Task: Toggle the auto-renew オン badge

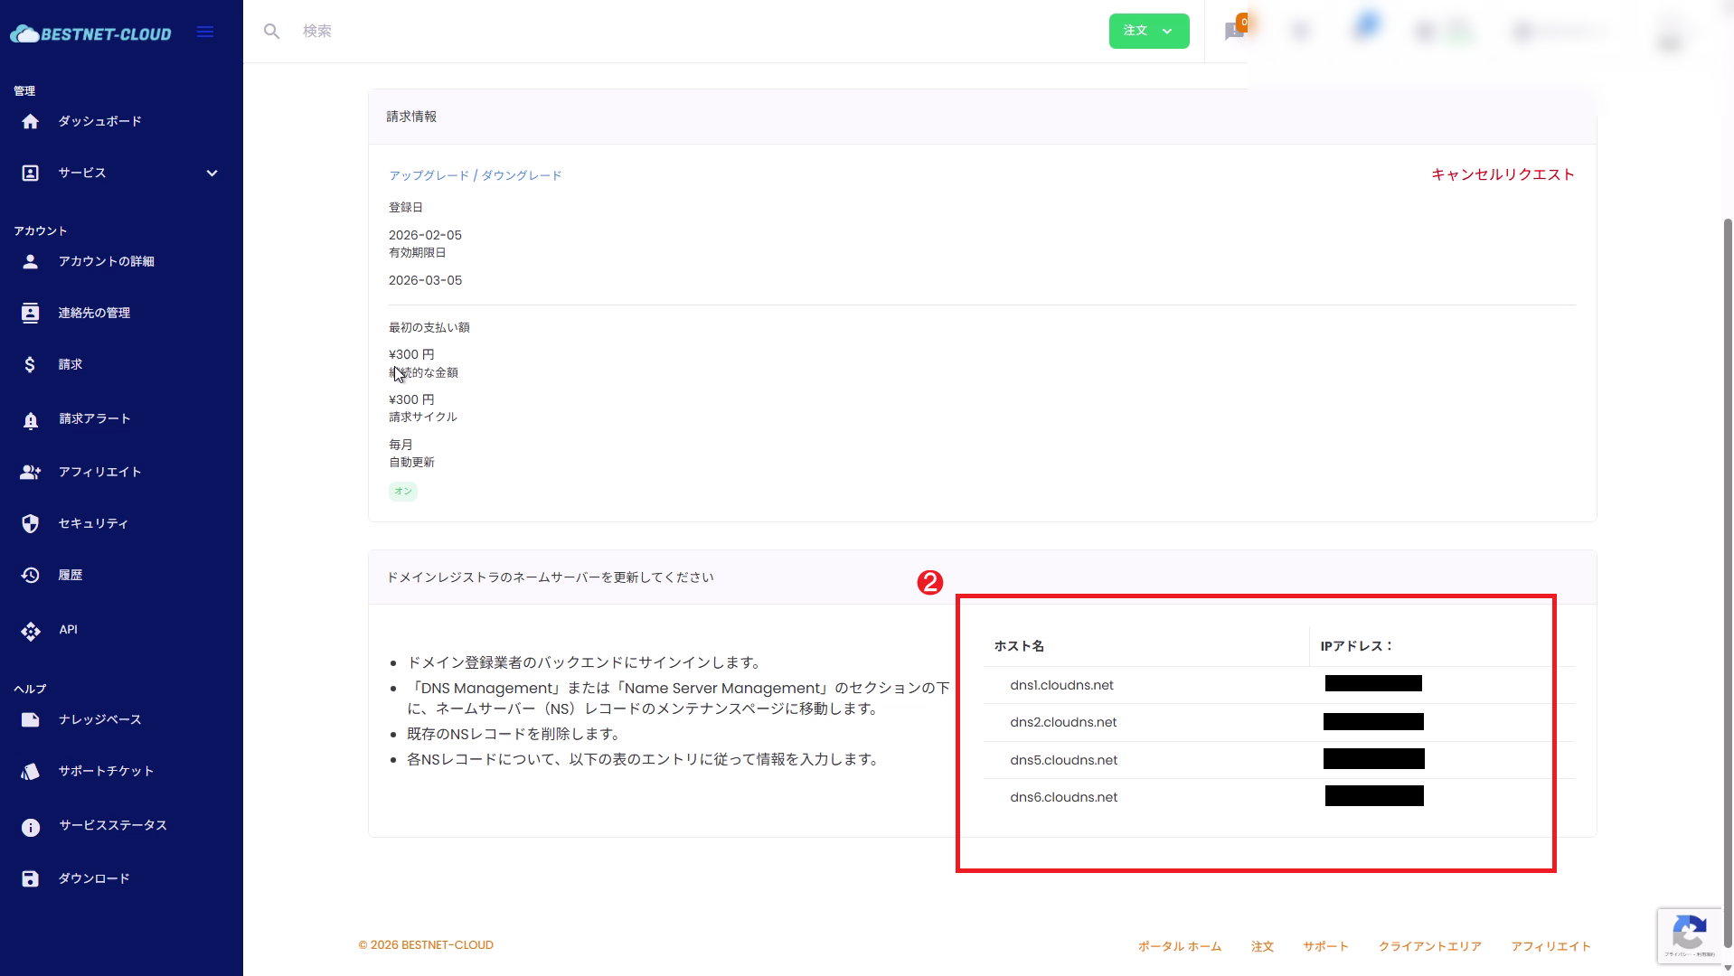Action: click(402, 492)
